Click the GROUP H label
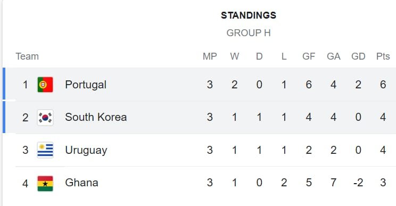 [x=249, y=33]
